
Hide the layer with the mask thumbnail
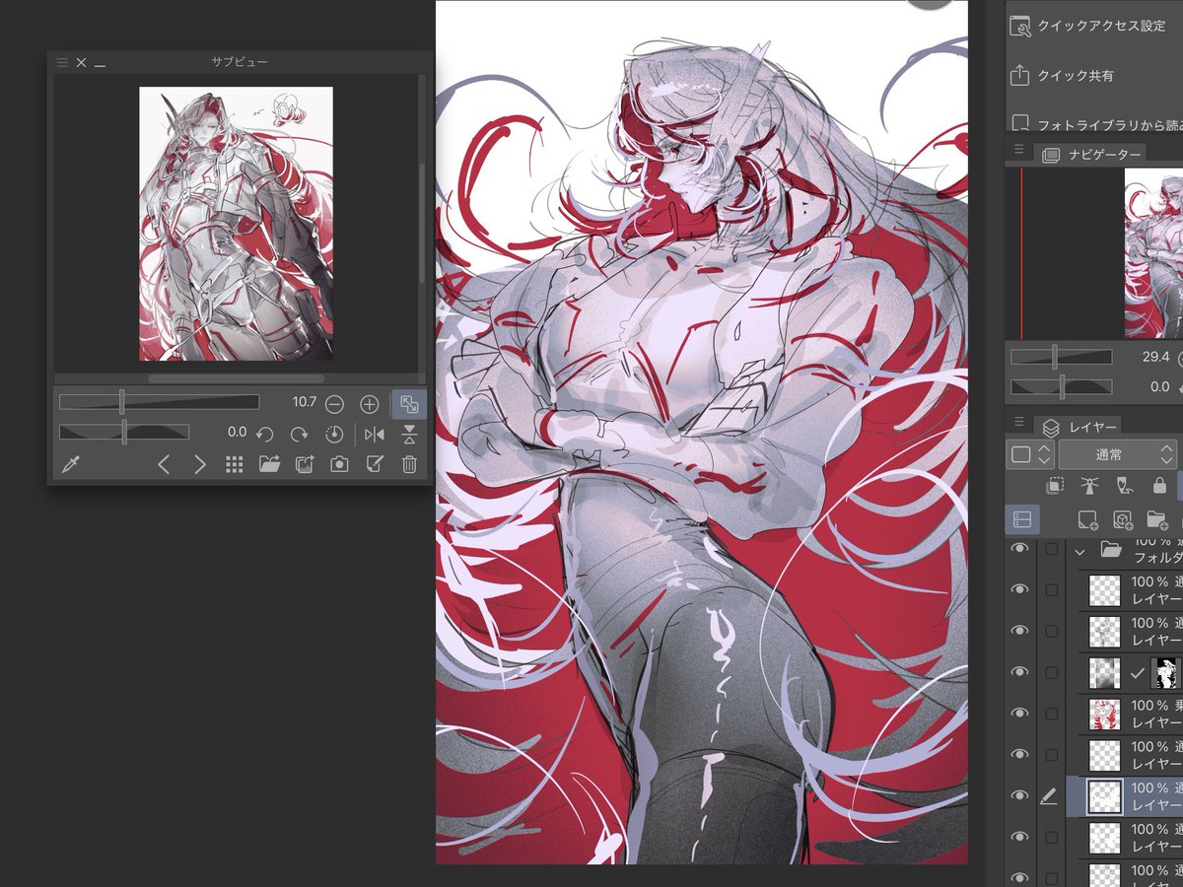(1019, 672)
